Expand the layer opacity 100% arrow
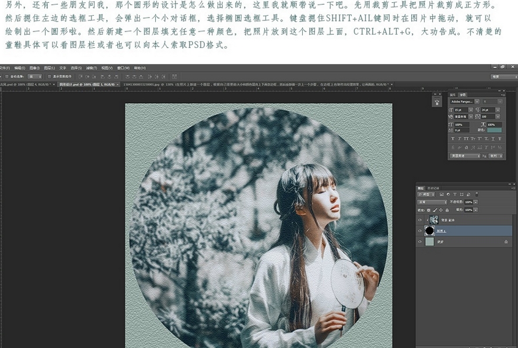The width and height of the screenshot is (518, 348). [x=475, y=202]
